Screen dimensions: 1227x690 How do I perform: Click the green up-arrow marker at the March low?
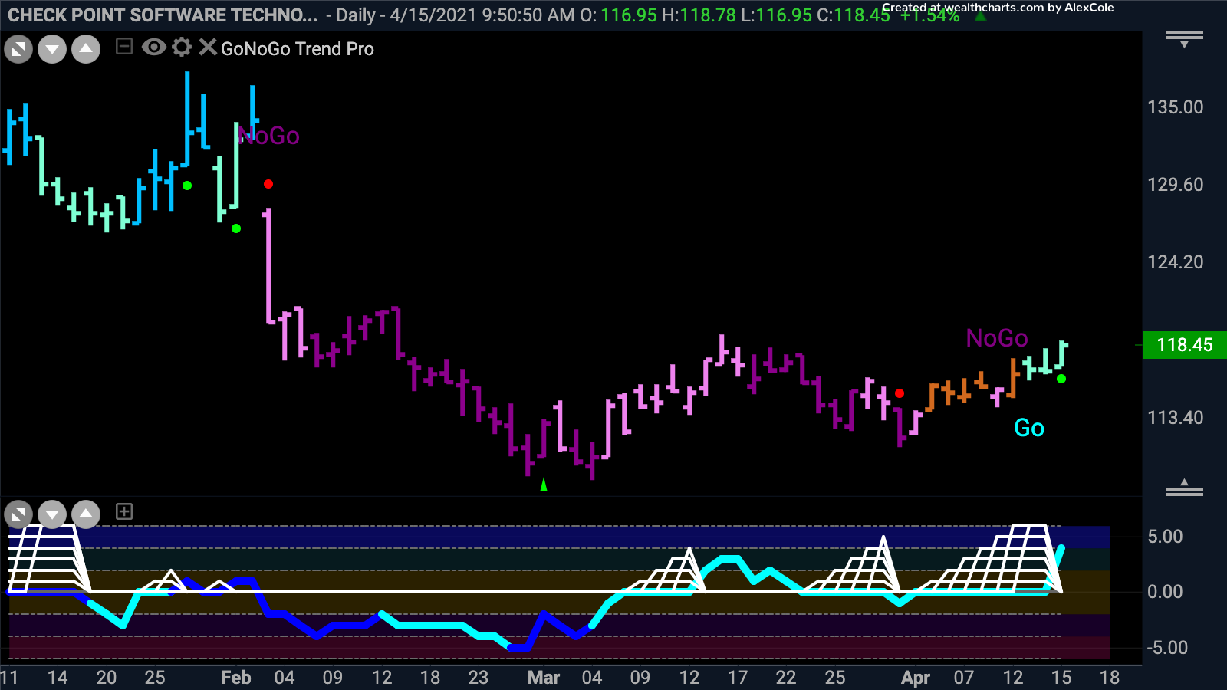point(544,485)
